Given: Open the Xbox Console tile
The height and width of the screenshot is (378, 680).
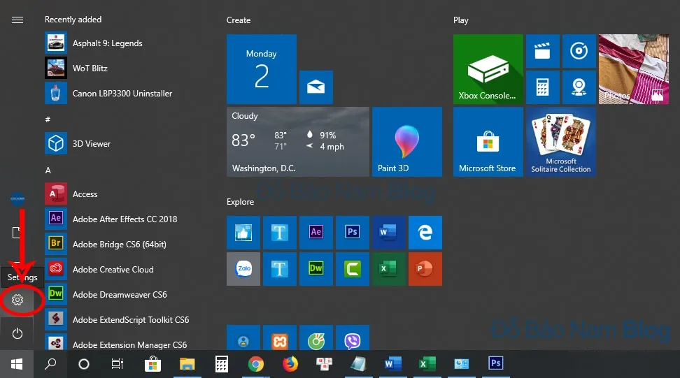Looking at the screenshot, I should point(488,69).
